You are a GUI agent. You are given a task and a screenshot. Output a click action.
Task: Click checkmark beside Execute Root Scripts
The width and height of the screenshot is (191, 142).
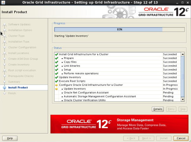click(x=56, y=81)
